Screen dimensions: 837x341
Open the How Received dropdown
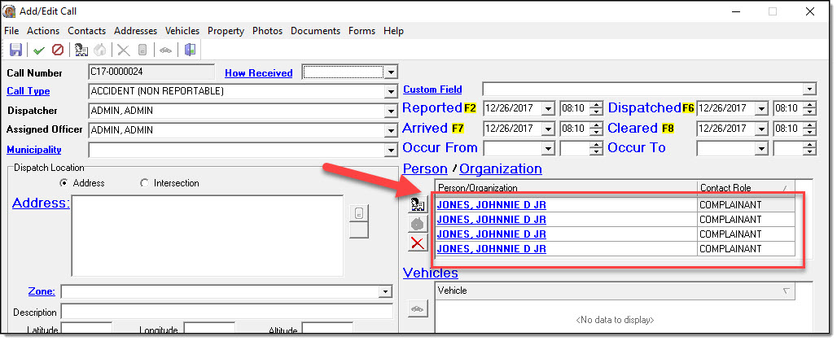391,72
